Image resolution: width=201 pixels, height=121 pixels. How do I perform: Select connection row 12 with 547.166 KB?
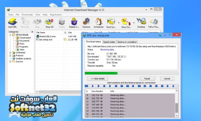click(x=130, y=105)
